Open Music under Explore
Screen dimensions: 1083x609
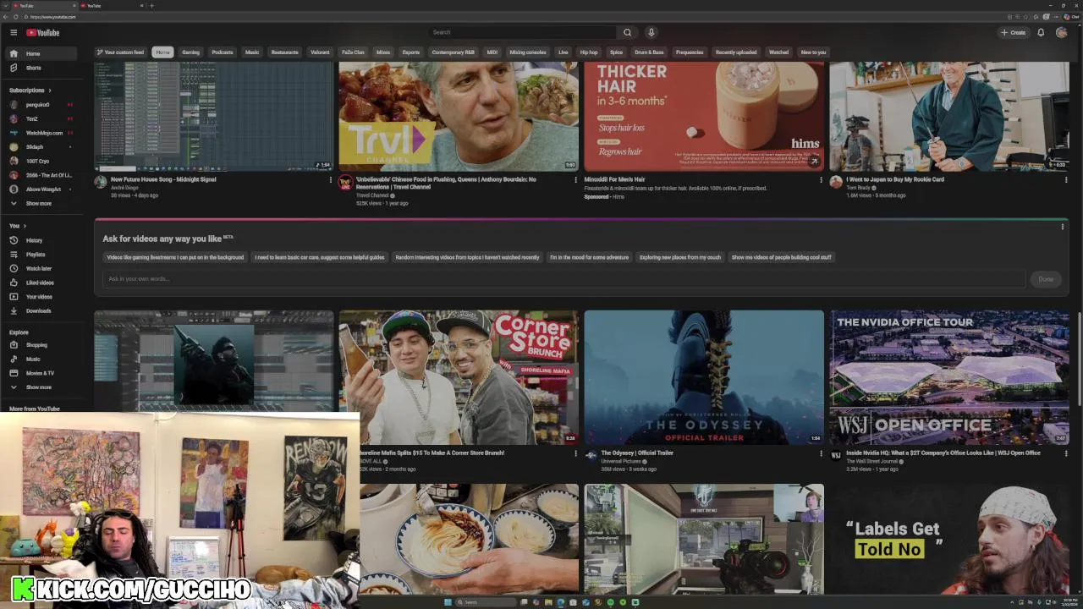click(x=40, y=359)
